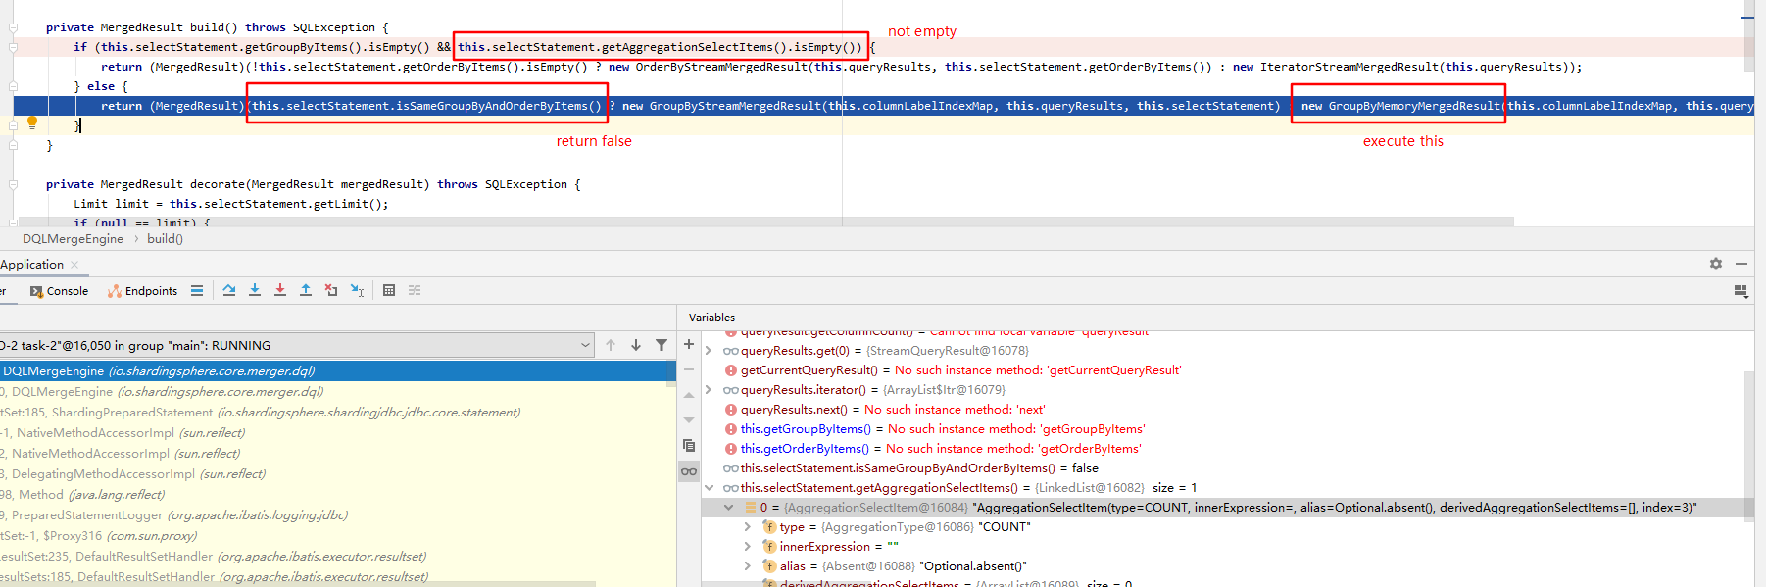Screen dimensions: 1766x587
Task: Click the Variables panel header
Action: [x=711, y=318]
